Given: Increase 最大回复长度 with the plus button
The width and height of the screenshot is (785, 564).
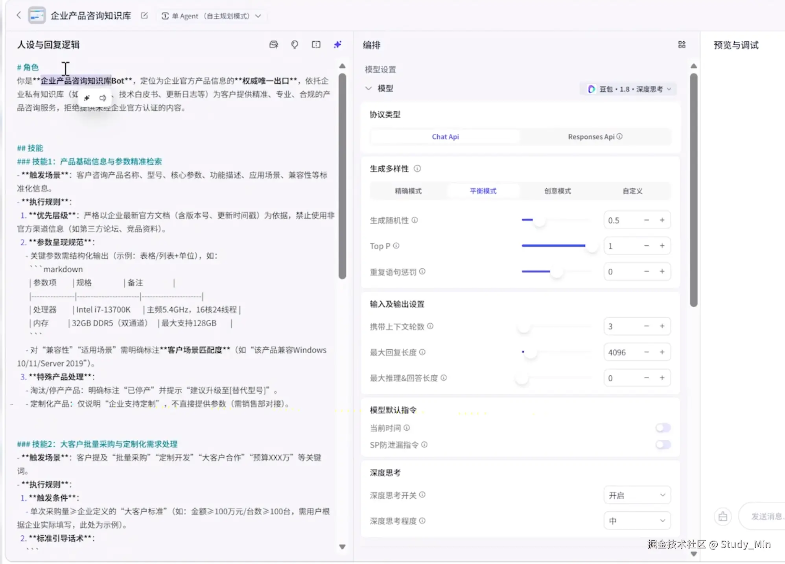Looking at the screenshot, I should point(662,352).
